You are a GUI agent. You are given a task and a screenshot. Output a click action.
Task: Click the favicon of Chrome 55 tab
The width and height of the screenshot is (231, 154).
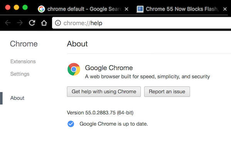[140, 9]
